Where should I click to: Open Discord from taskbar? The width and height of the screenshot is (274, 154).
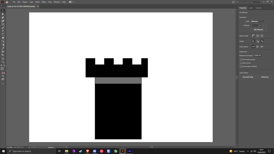tap(94, 151)
